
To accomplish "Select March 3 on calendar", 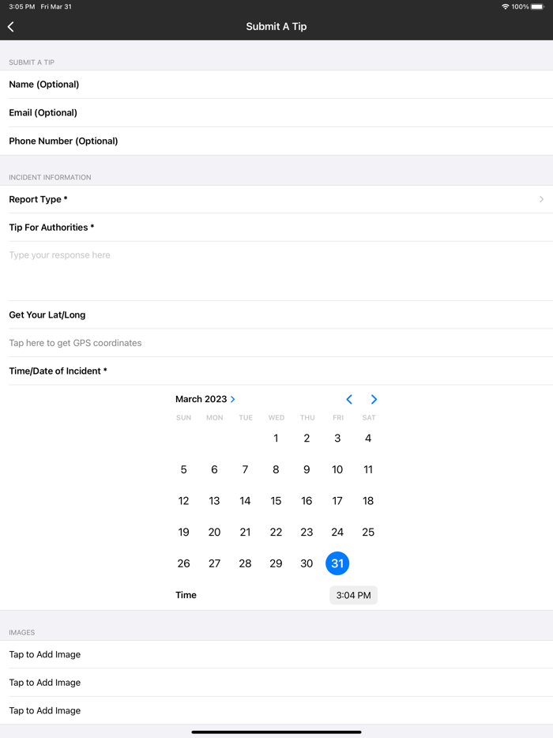I will coord(337,439).
